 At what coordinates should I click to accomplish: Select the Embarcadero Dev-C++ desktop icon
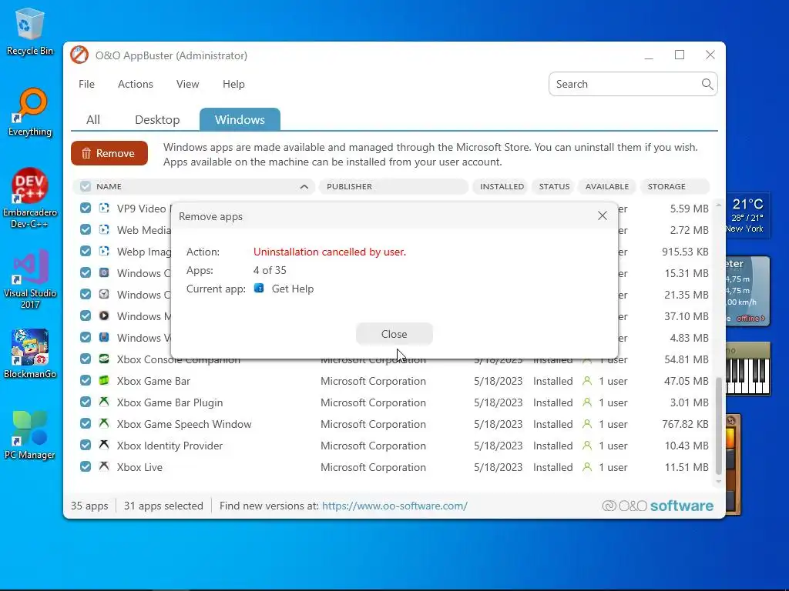pyautogui.click(x=30, y=199)
